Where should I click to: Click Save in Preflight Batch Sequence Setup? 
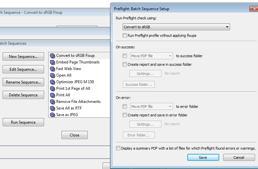point(203,157)
